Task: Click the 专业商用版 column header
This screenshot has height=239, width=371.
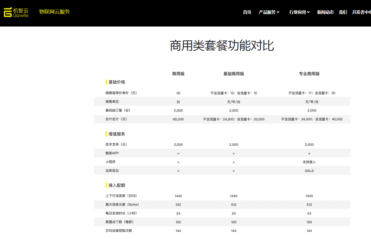Action: click(x=309, y=74)
